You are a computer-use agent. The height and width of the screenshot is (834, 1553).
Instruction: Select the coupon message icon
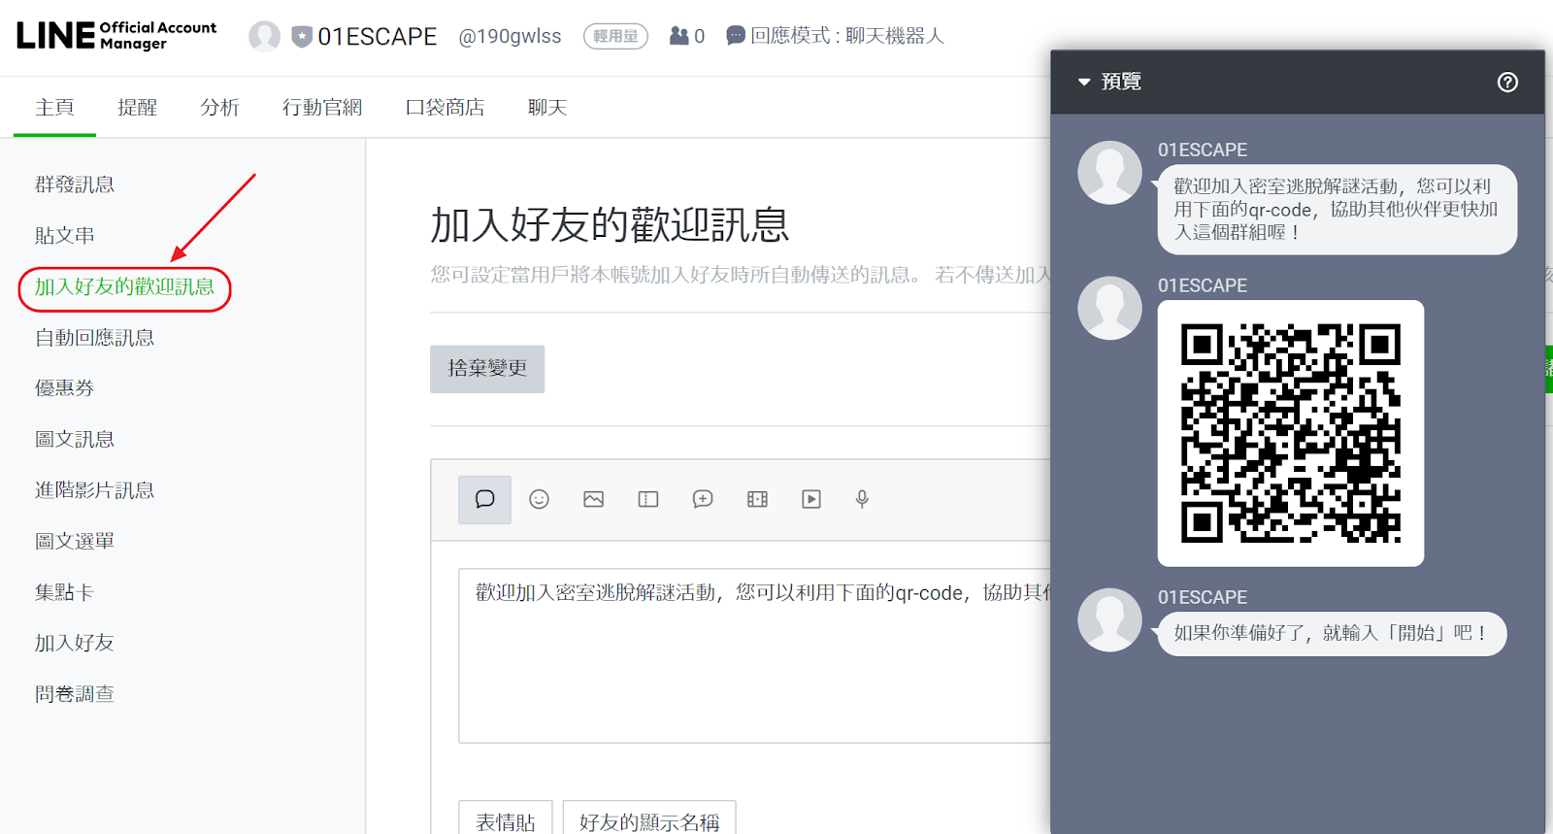648,499
